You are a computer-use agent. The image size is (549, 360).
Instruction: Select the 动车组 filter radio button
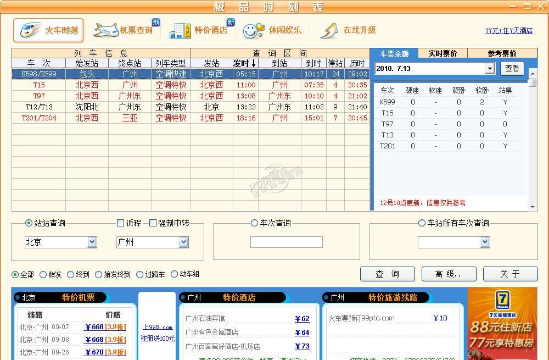click(x=174, y=274)
